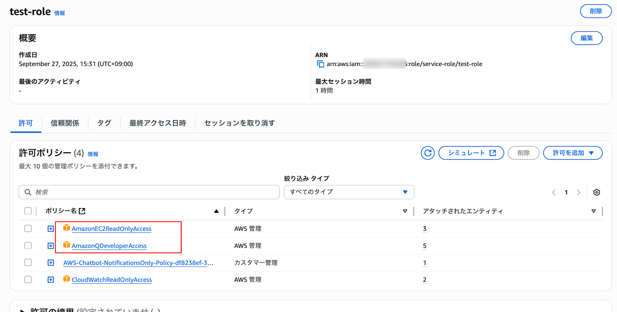
Task: Switch to the 最終アクセス日時 tab
Action: coord(158,123)
